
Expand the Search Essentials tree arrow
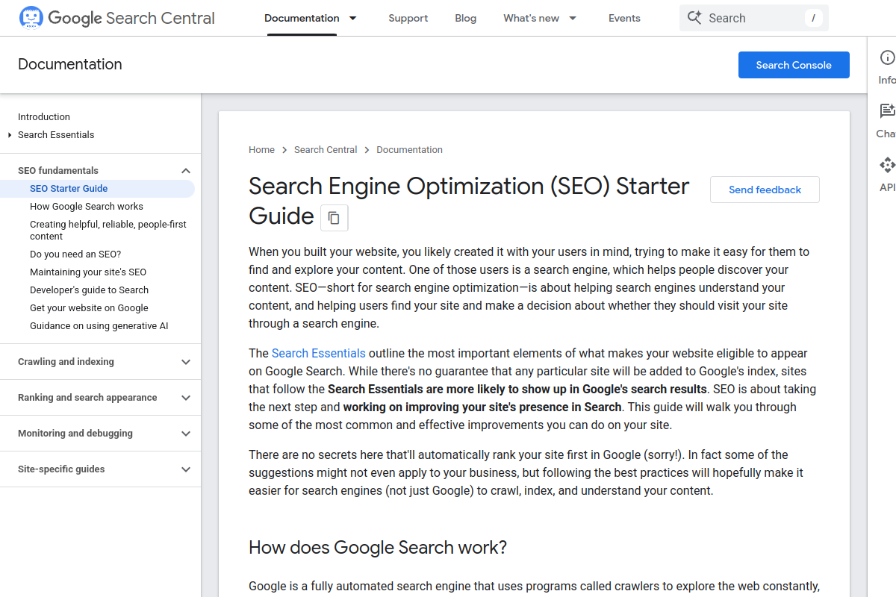(x=10, y=135)
